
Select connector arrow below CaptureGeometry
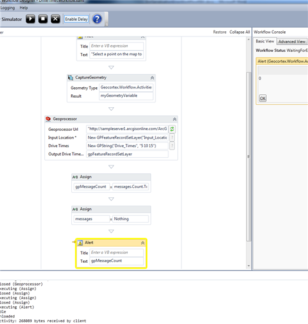111,109
